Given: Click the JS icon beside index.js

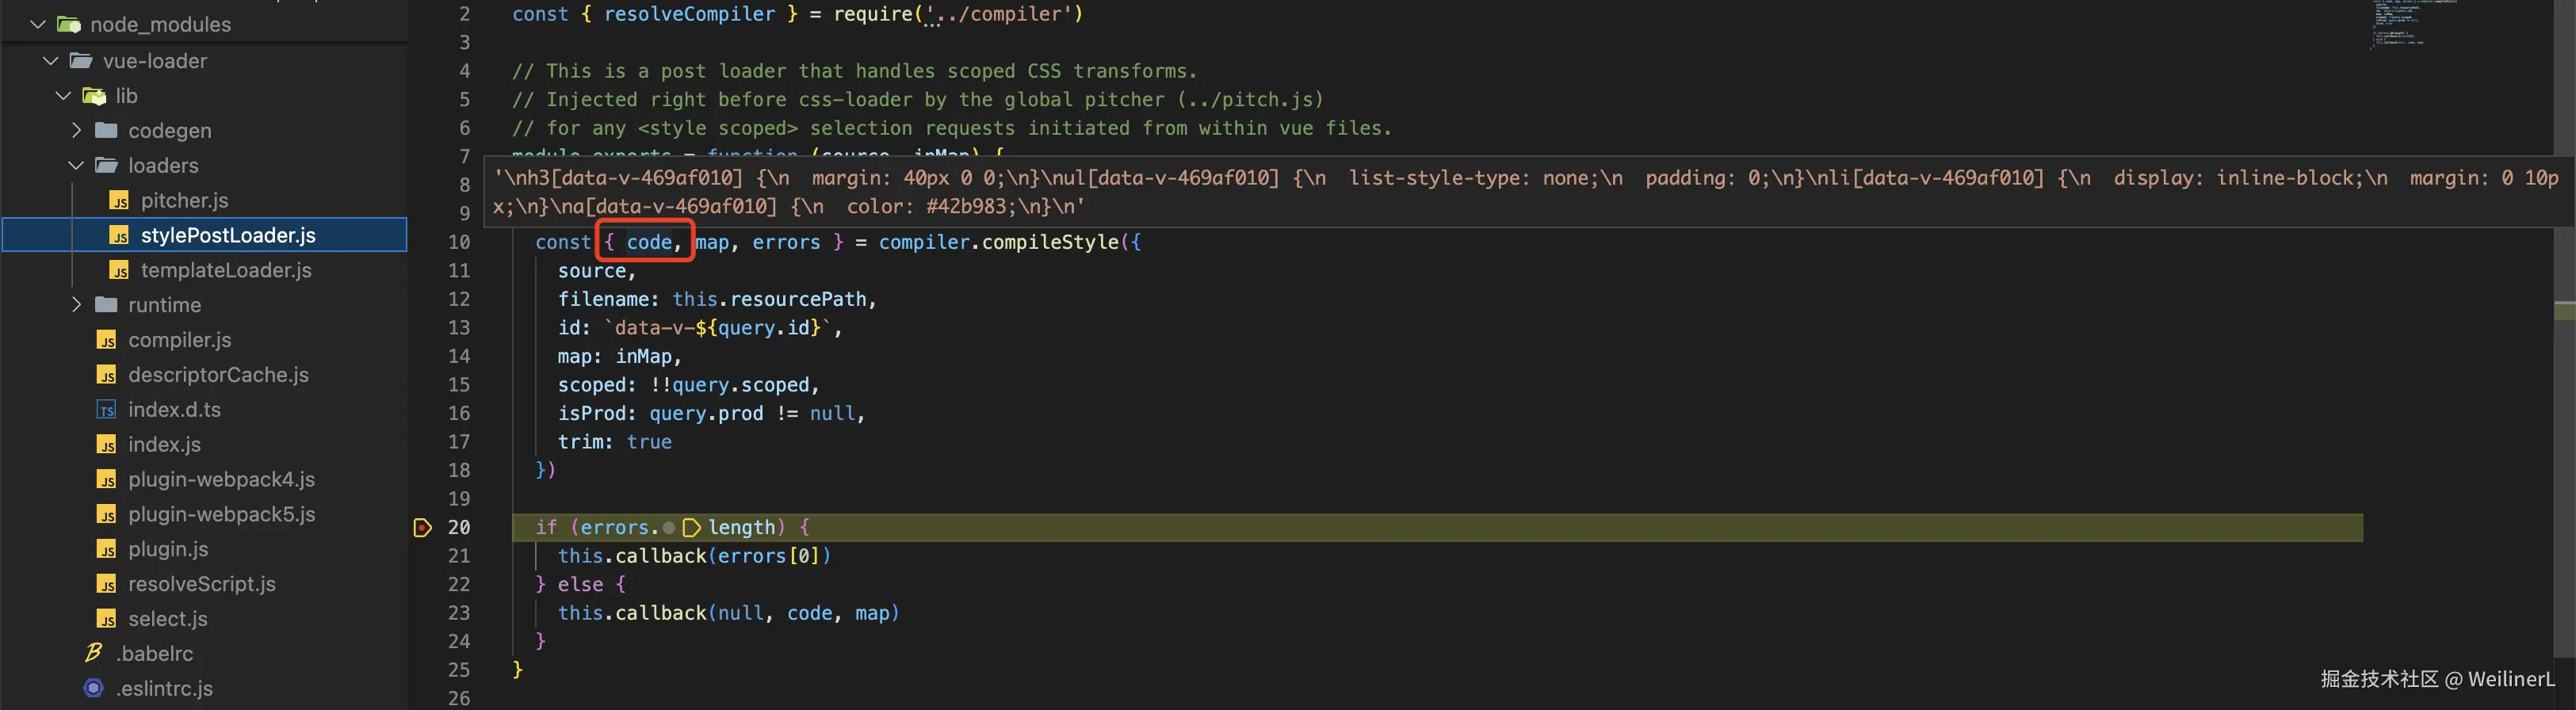Looking at the screenshot, I should [x=107, y=444].
